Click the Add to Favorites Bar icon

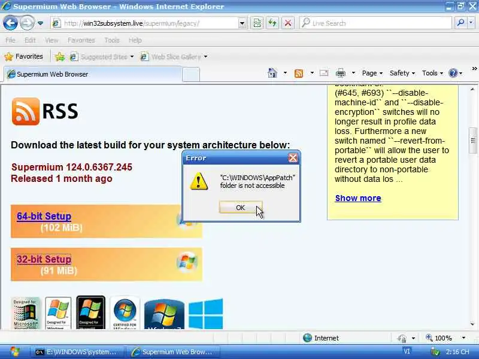click(x=60, y=57)
